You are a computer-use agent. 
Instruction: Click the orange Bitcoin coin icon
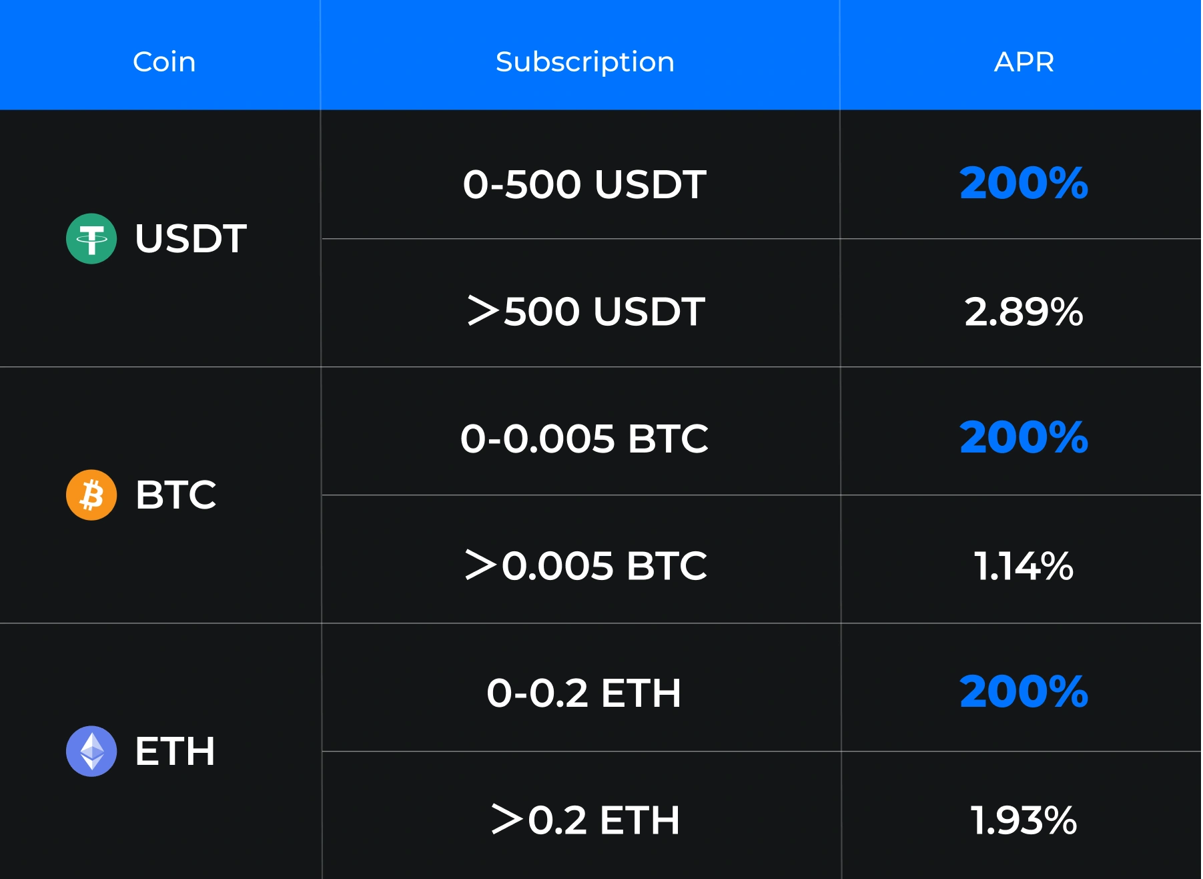point(91,495)
